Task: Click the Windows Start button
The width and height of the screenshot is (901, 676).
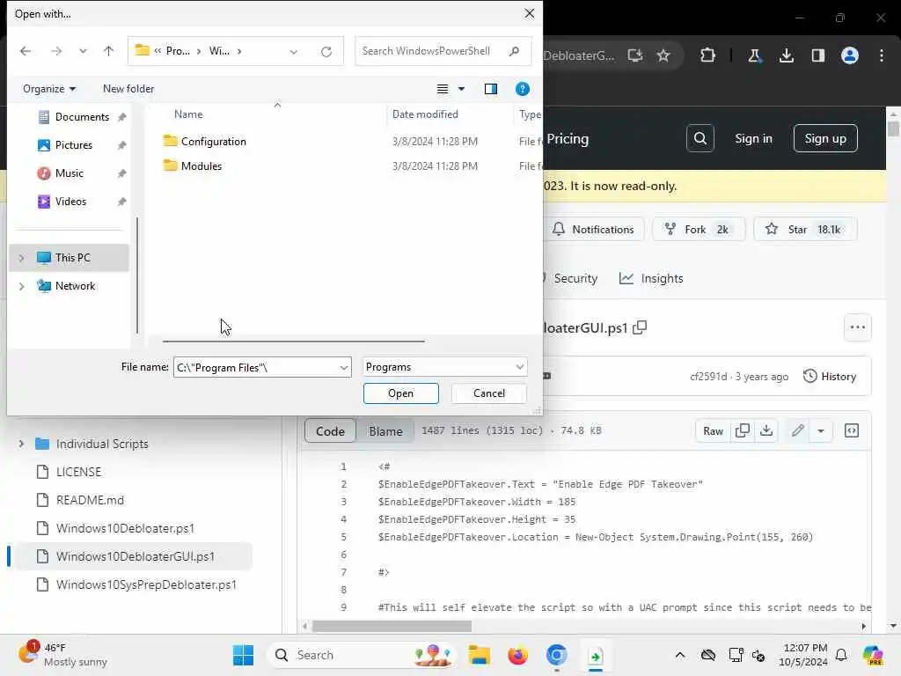Action: (243, 655)
